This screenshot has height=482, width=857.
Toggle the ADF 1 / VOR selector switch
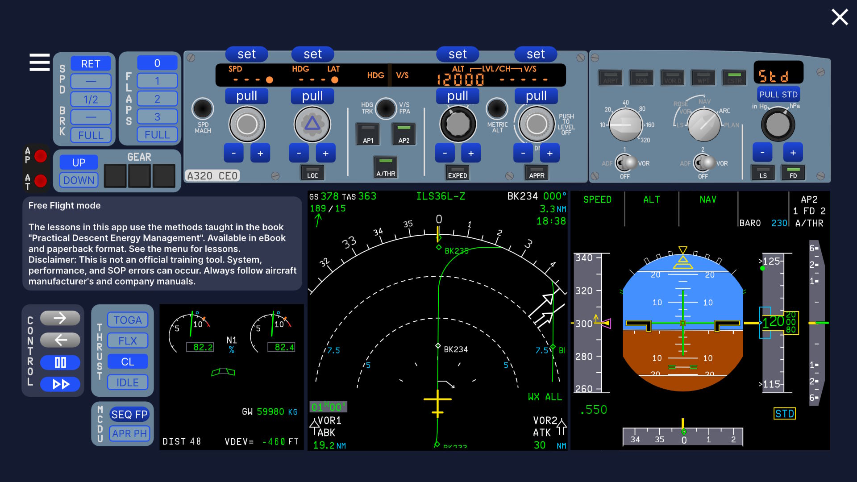point(624,163)
